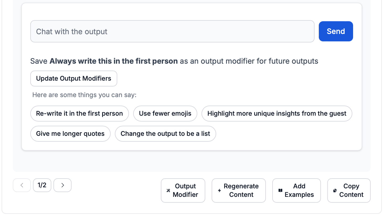Click the lightning bolt Regenerate icon

(219, 190)
